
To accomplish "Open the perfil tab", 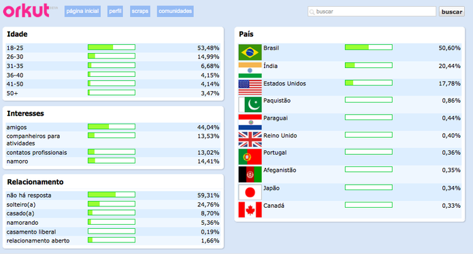I will click(115, 11).
